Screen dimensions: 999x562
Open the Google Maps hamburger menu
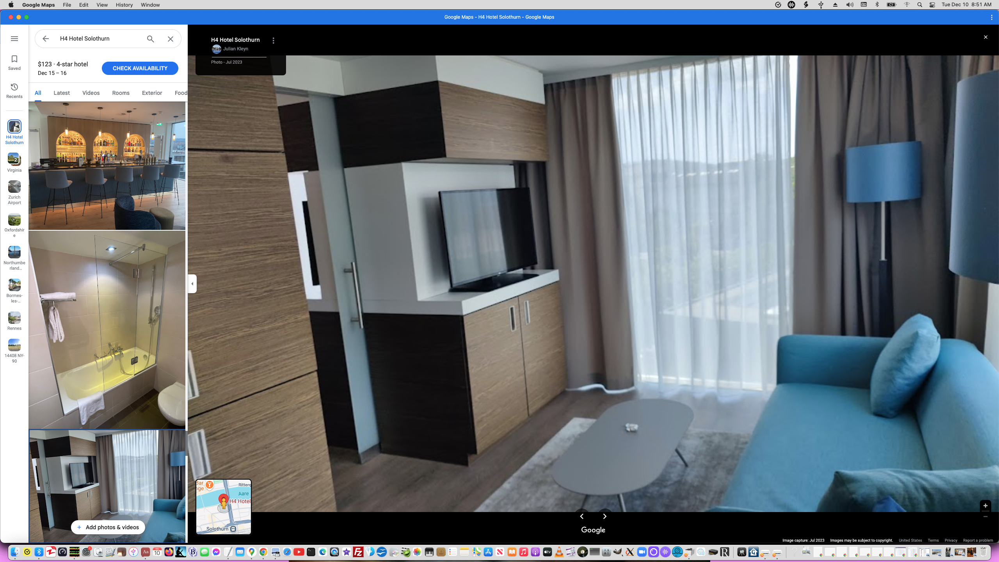(x=14, y=39)
